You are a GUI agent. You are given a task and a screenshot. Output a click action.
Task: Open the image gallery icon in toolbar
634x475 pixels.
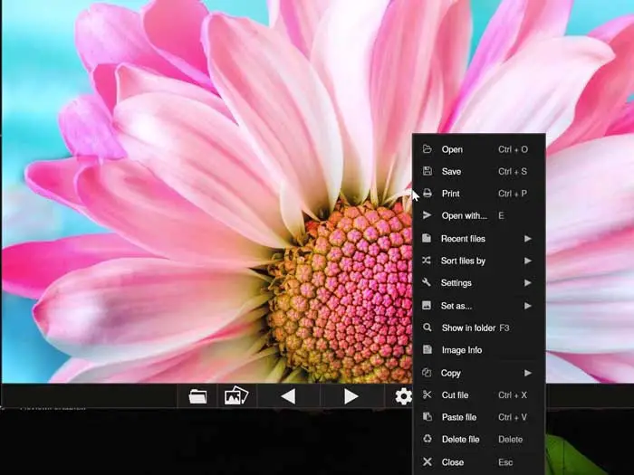tap(236, 396)
